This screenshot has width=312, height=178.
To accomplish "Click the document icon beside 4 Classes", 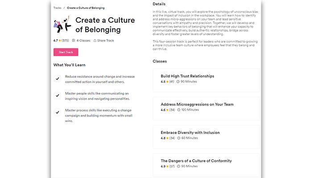I will [x=74, y=40].
